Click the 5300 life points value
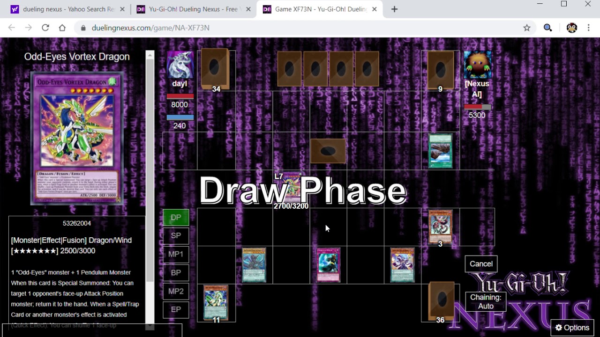This screenshot has width=600, height=337. (x=477, y=115)
